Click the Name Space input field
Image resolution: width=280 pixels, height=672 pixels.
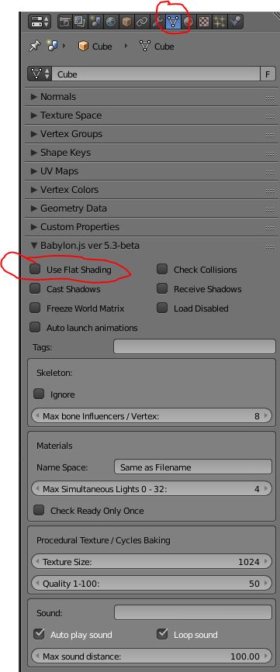pos(193,467)
